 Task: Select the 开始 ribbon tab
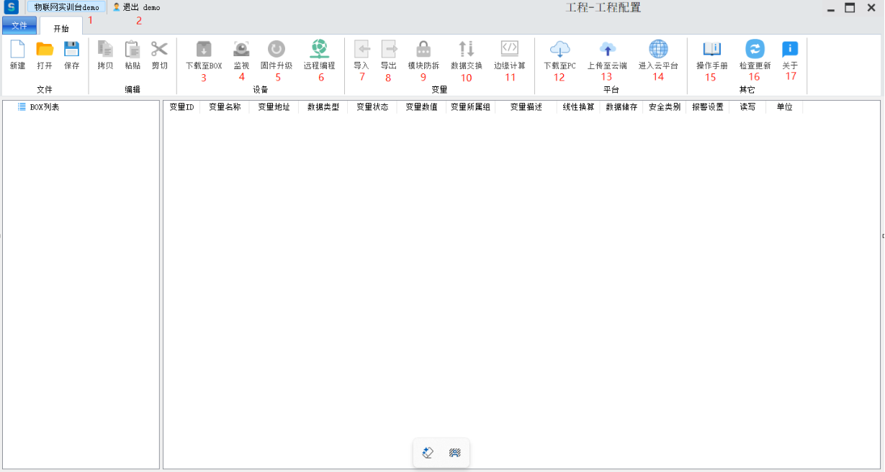pos(61,28)
